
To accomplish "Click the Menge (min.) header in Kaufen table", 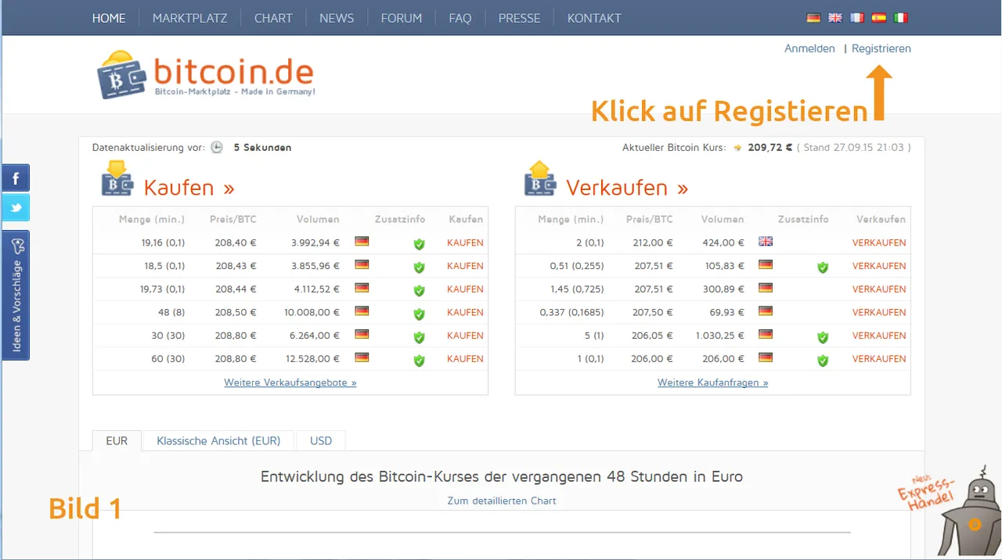I will pos(152,219).
